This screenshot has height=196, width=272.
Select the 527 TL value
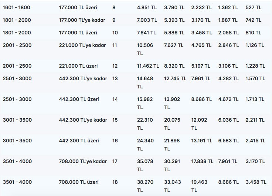[254, 7]
